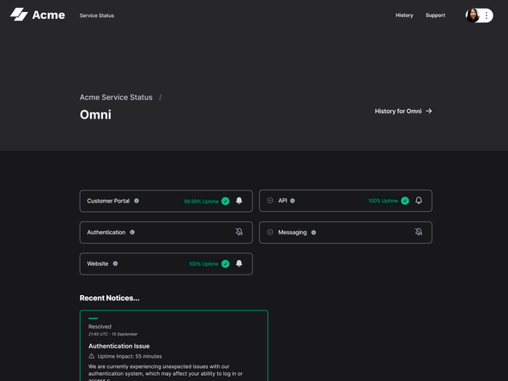The image size is (508, 381).
Task: Click the 21:45 UTC - 15 September timestamp
Action: [x=112, y=334]
